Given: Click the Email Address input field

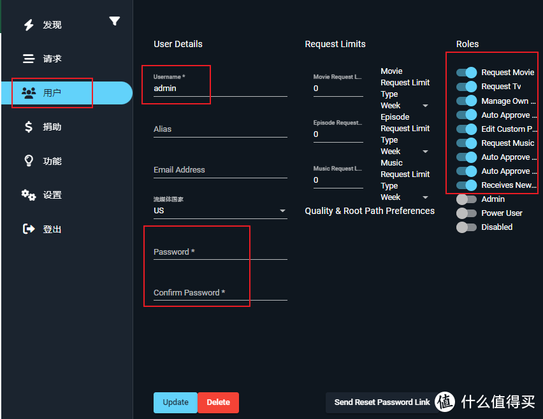Looking at the screenshot, I should pos(220,170).
